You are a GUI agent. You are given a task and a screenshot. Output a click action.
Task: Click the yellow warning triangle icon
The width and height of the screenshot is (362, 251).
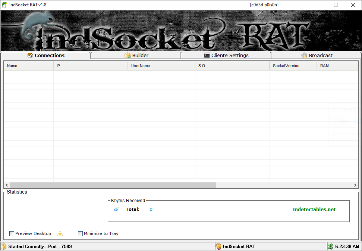tap(60, 234)
